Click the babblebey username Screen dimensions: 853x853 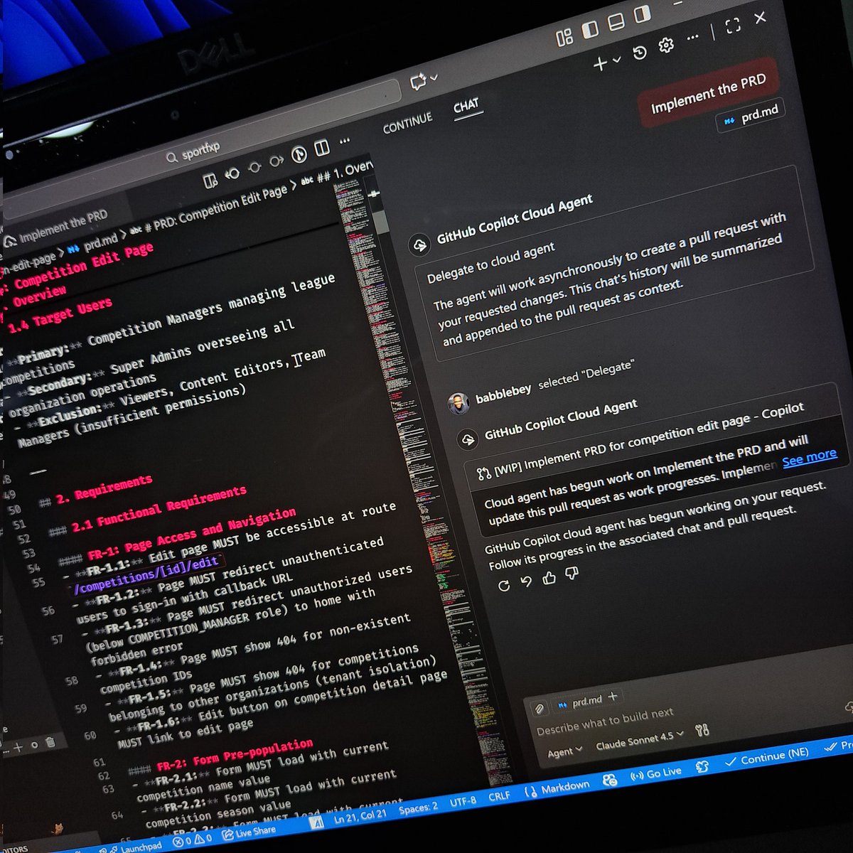pos(503,395)
